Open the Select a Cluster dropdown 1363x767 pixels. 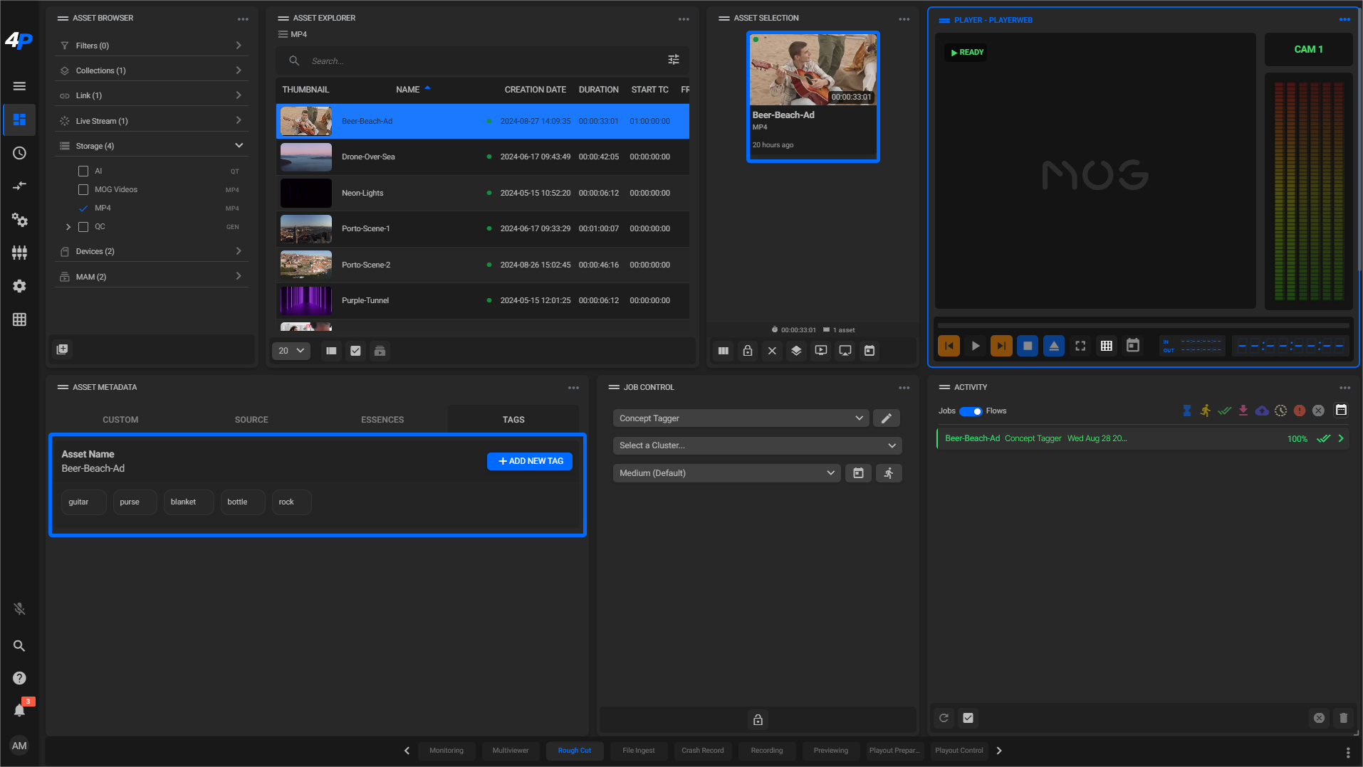[757, 445]
